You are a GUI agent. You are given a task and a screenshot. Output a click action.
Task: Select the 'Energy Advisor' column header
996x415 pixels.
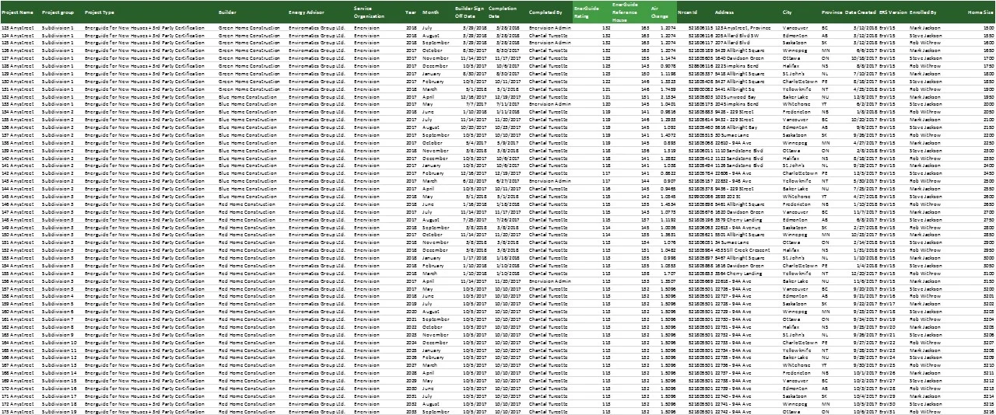pos(307,13)
